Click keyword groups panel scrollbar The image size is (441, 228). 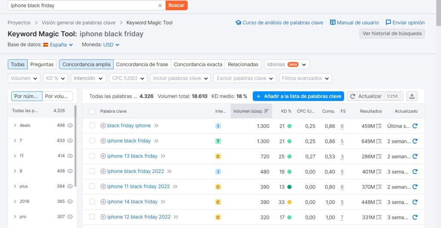75,146
